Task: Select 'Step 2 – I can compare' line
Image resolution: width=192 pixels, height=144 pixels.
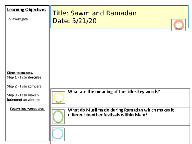Action: (x=24, y=86)
